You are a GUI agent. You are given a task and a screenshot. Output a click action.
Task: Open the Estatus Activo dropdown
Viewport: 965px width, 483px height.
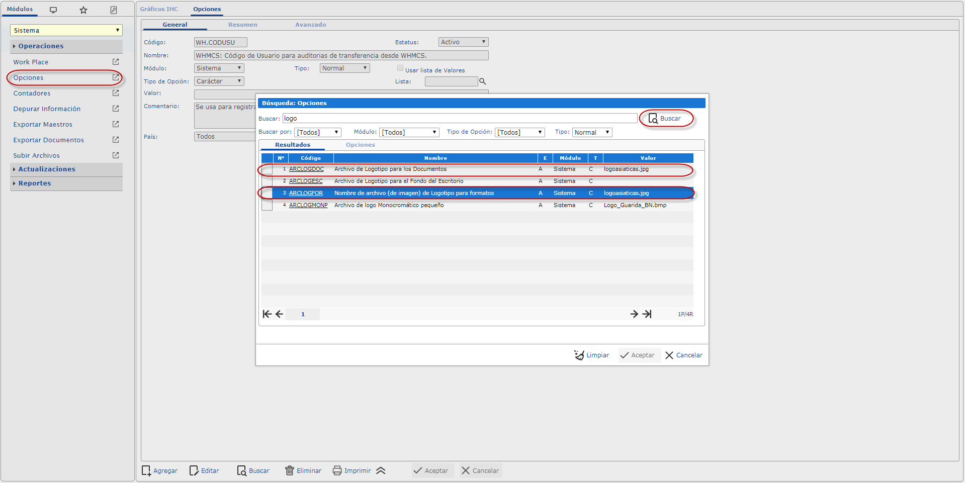click(x=463, y=42)
